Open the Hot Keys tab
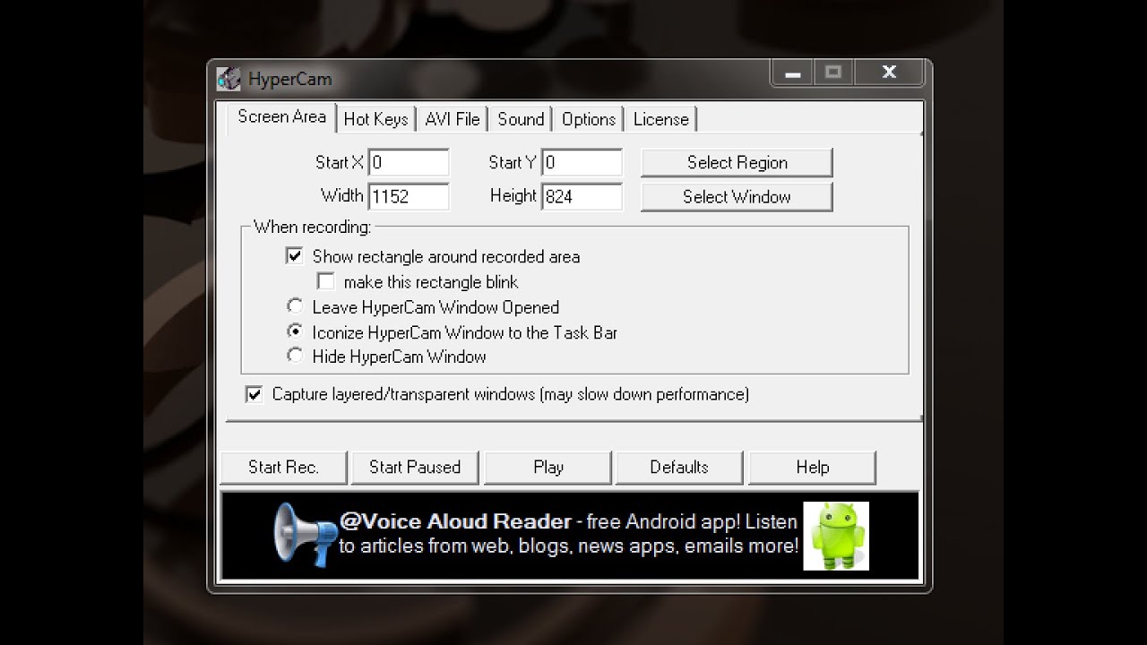This screenshot has width=1147, height=645. tap(375, 119)
